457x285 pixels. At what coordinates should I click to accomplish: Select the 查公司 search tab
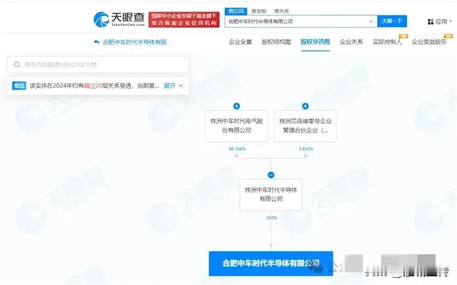236,11
